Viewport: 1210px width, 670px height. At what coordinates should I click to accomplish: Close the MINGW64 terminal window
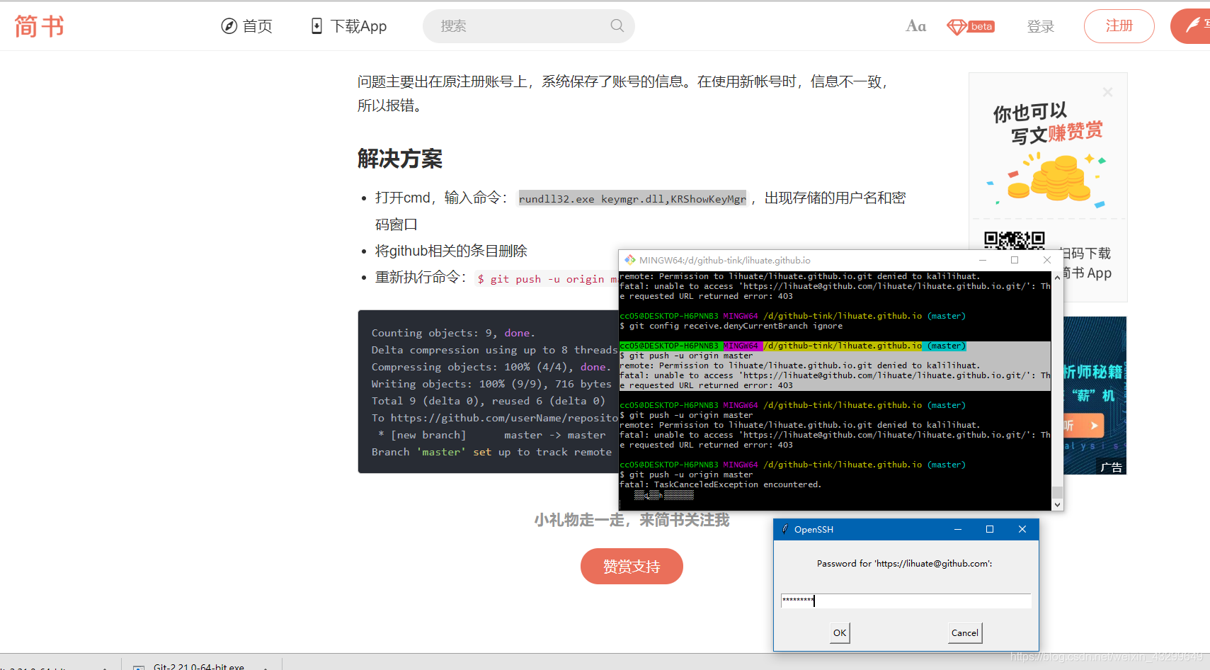click(x=1047, y=260)
